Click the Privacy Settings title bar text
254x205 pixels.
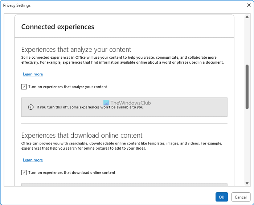tap(17, 5)
